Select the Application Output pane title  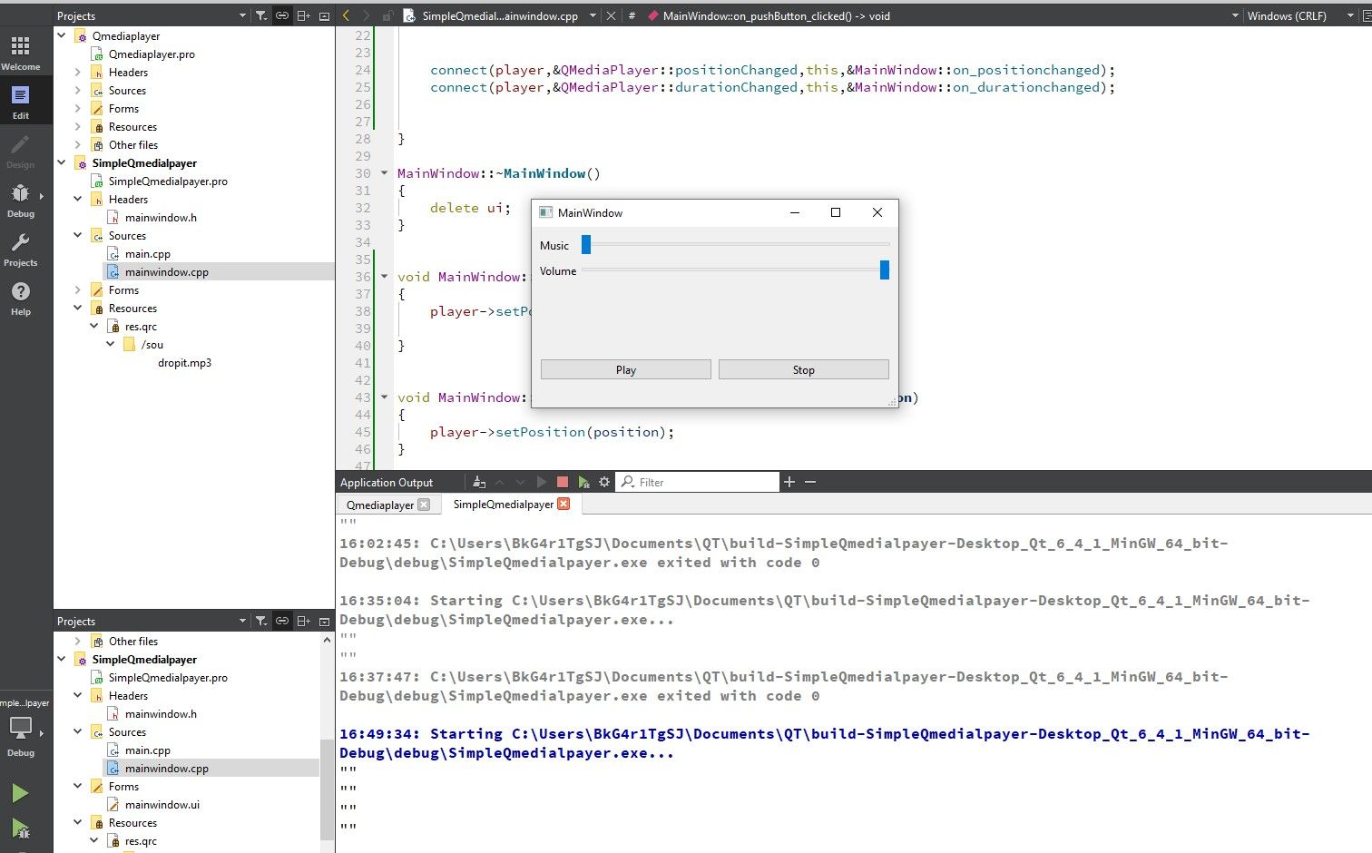click(x=387, y=482)
